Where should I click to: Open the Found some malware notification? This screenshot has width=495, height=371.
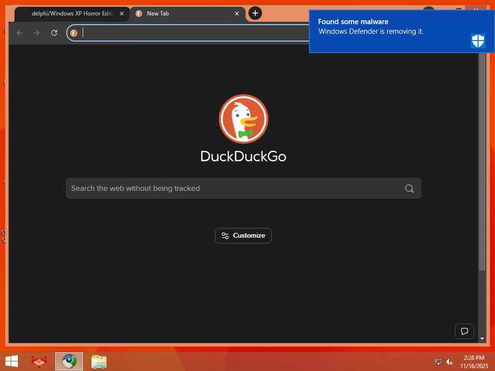coord(402,31)
